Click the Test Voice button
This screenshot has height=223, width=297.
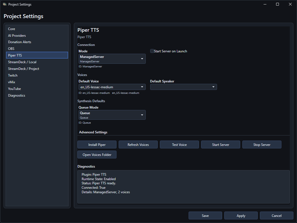point(179,144)
